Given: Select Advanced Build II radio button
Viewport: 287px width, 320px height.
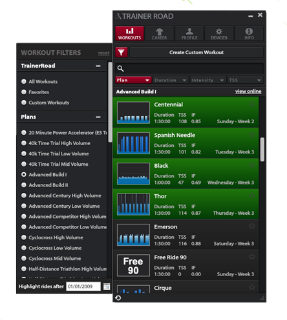Looking at the screenshot, I should (x=24, y=185).
